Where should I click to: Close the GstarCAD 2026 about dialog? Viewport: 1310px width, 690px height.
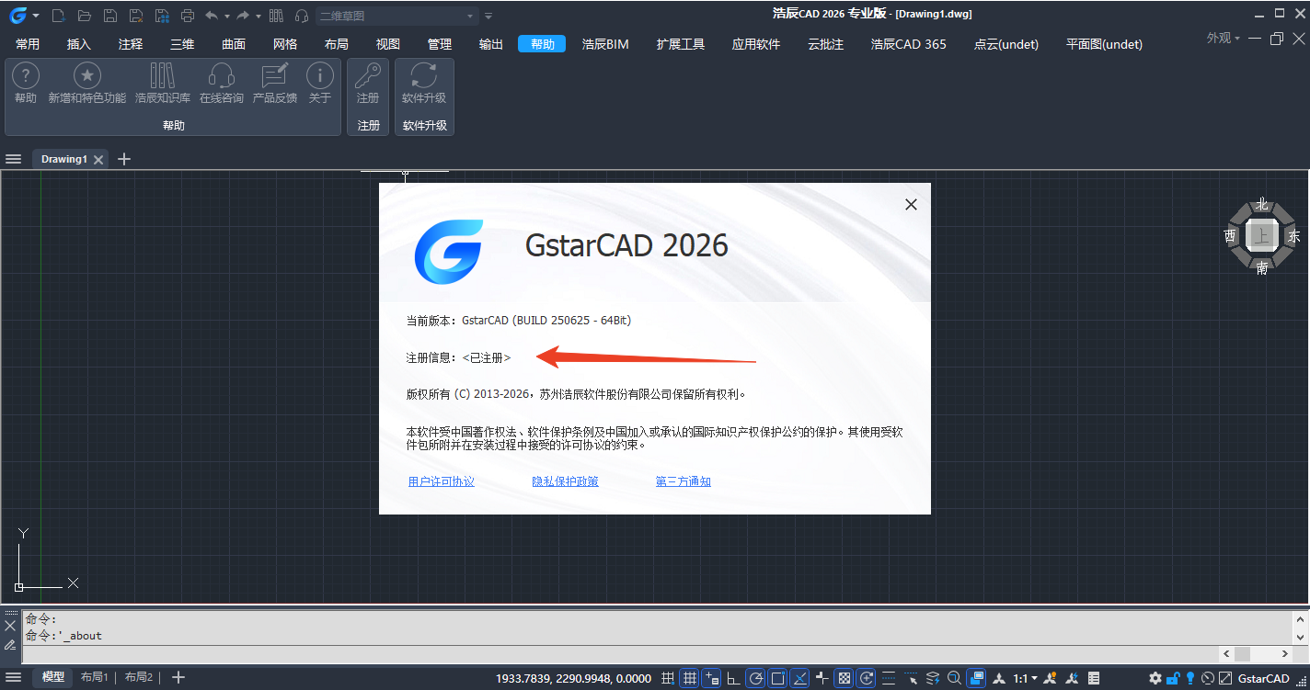[x=911, y=205]
